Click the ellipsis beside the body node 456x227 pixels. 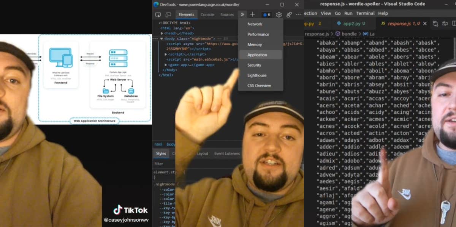pyautogui.click(x=155, y=39)
